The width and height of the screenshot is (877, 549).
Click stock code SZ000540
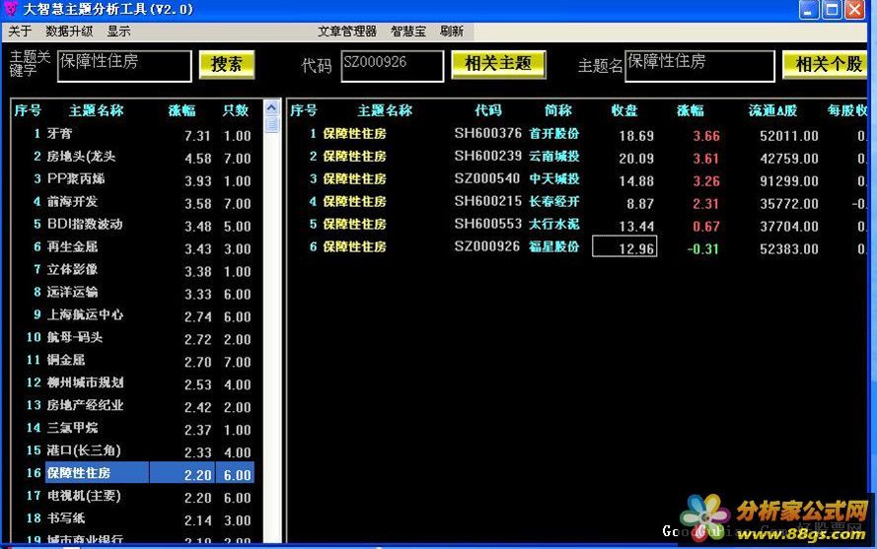(x=487, y=179)
